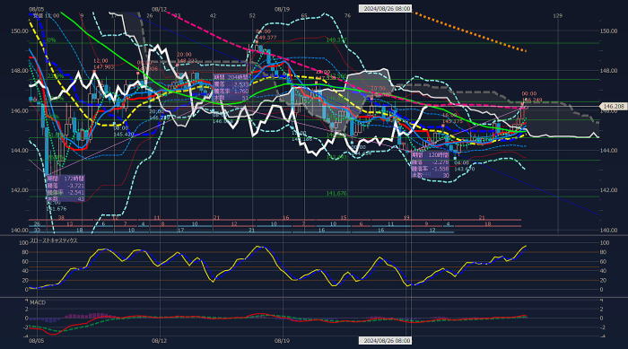Click the 08/05 date on the top axis
Viewport: 628px width, 349px height.
(37, 9)
